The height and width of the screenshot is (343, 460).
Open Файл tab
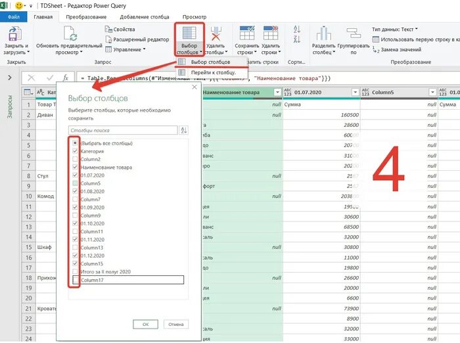point(14,16)
